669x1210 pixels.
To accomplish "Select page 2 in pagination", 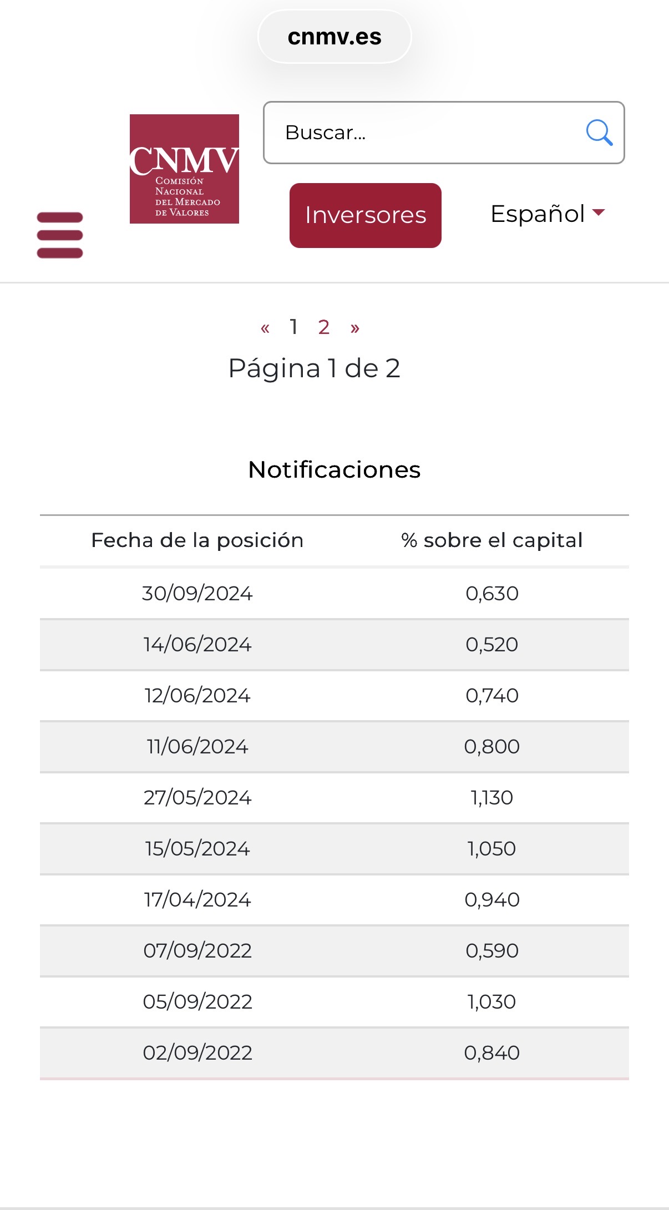I will pyautogui.click(x=324, y=327).
